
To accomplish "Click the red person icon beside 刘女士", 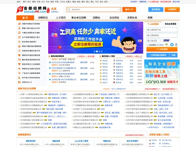I will tap(114, 82).
